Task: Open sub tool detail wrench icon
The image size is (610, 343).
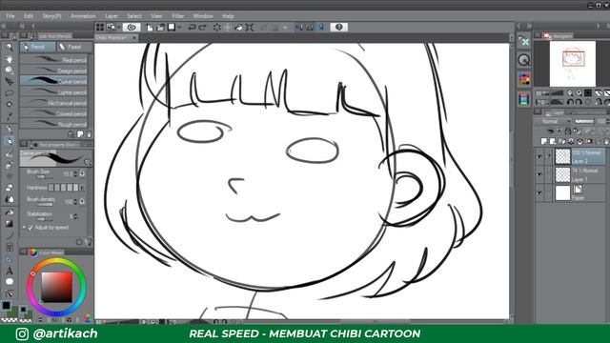Action: [x=89, y=241]
